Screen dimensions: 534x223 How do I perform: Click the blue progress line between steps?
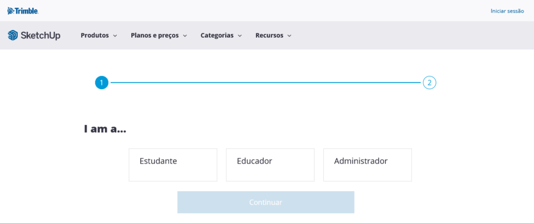(265, 82)
